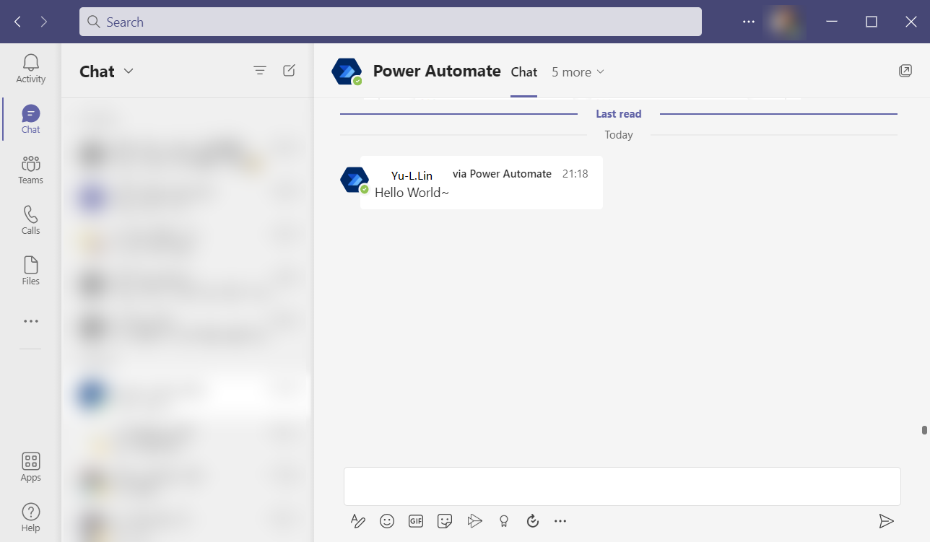Open the sticker picker
This screenshot has width=930, height=542.
point(445,521)
